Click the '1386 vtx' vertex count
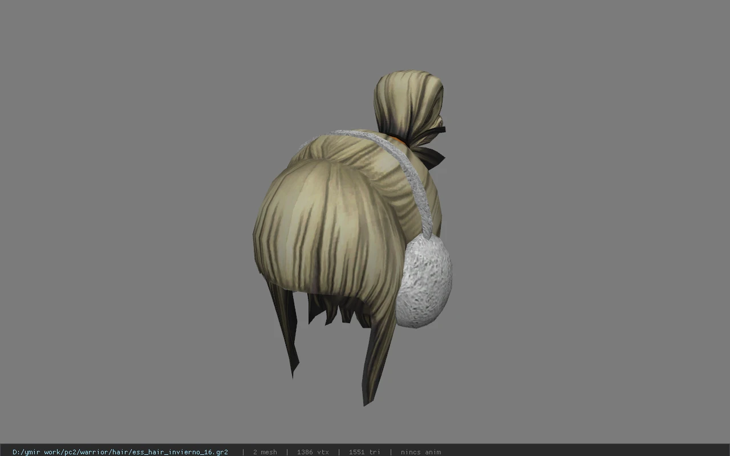 tap(313, 452)
